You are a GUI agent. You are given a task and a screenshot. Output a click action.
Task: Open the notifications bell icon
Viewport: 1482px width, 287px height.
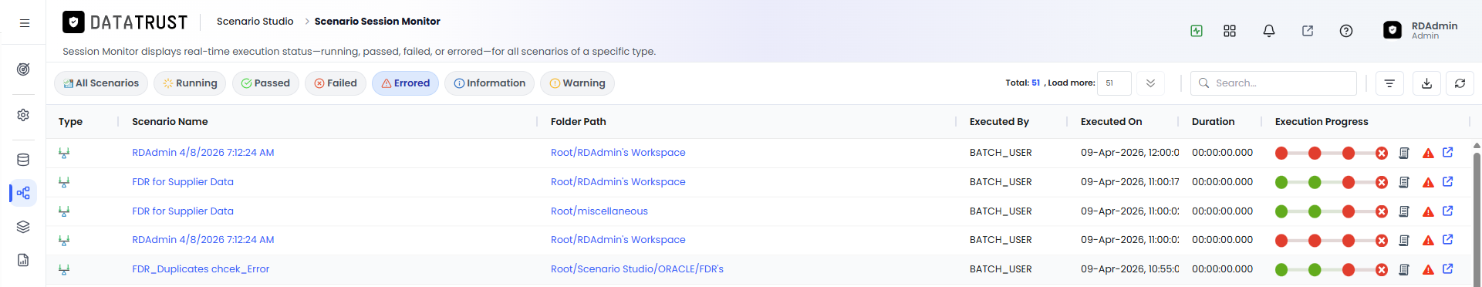pos(1268,31)
